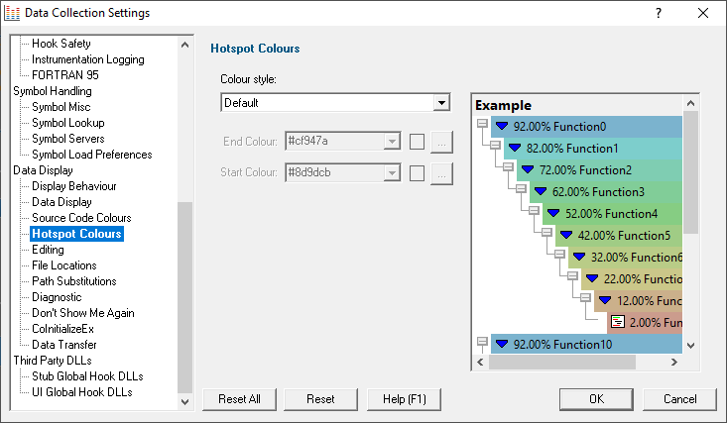Click the blue triangle icon of 52.00% Function4
The image size is (727, 423).
pos(553,213)
